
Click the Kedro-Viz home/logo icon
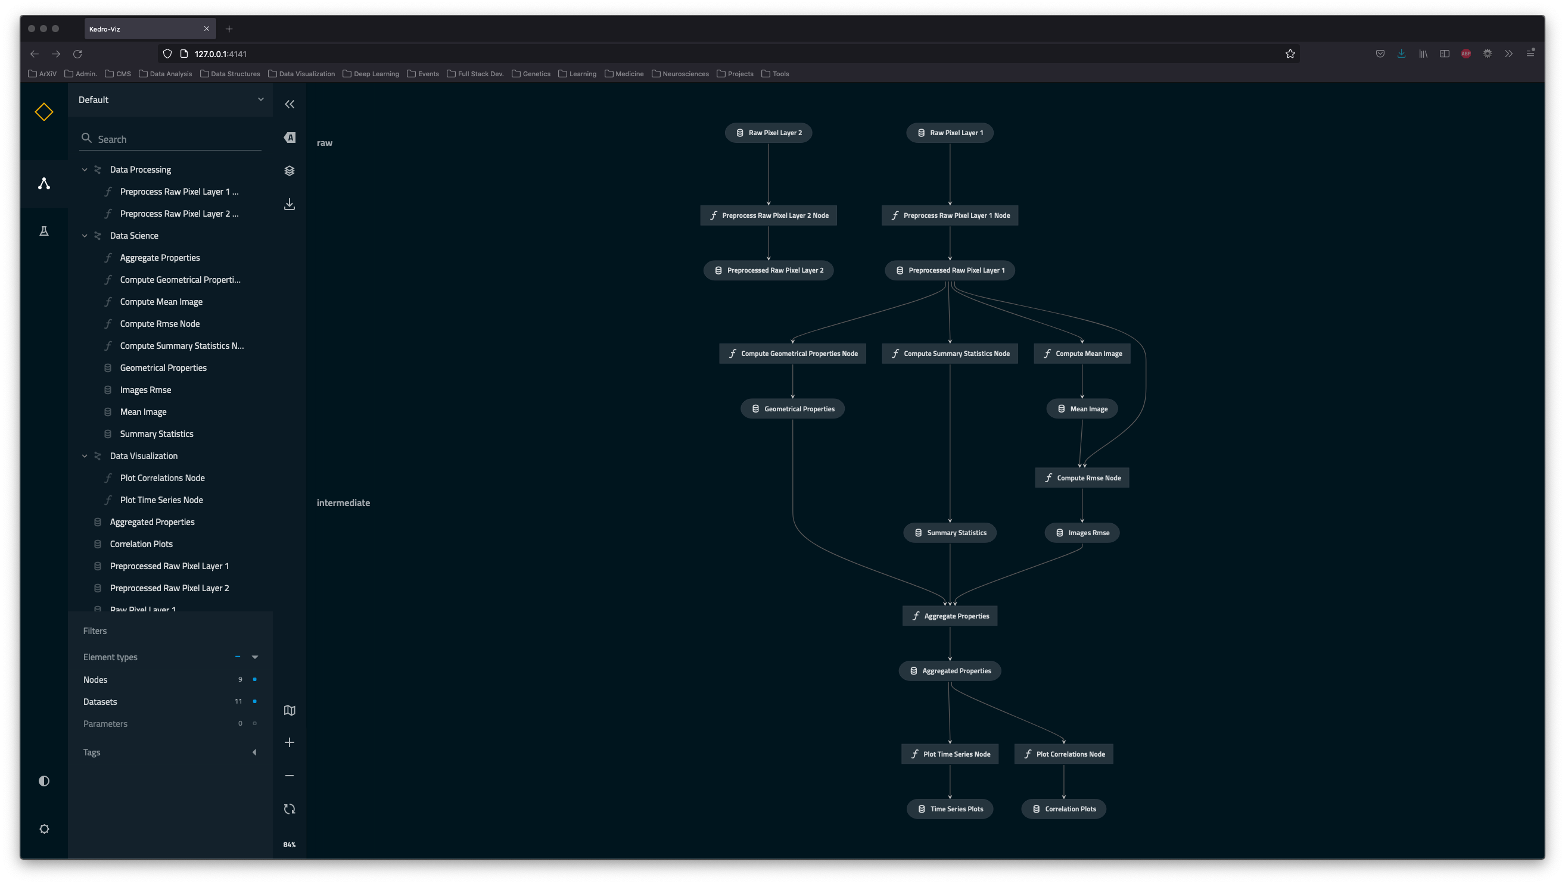pyautogui.click(x=44, y=112)
